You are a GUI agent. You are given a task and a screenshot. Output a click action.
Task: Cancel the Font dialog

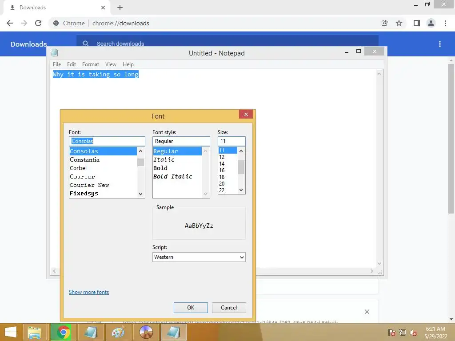pyautogui.click(x=229, y=308)
